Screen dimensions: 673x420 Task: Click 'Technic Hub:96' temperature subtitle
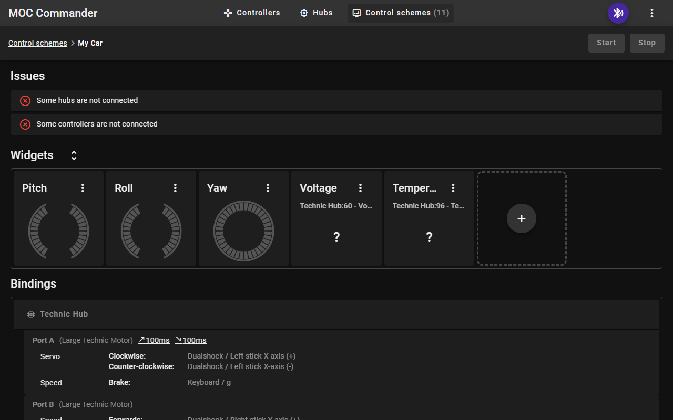(429, 206)
